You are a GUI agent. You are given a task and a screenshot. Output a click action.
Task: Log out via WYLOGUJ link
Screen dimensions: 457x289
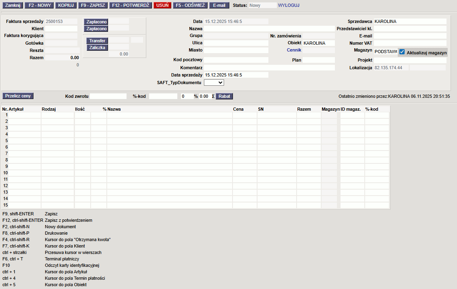(x=289, y=6)
